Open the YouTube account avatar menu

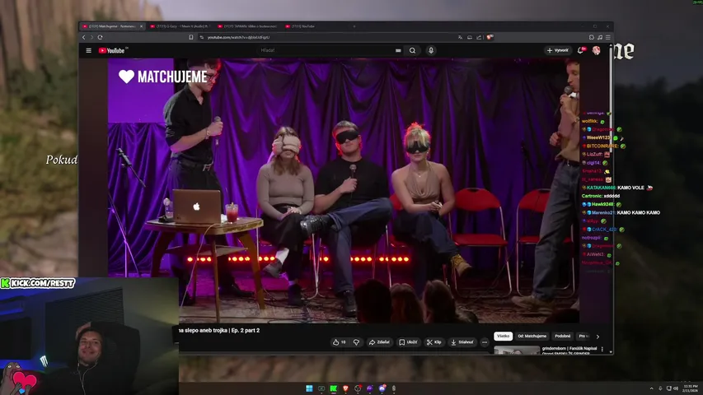tap(597, 50)
